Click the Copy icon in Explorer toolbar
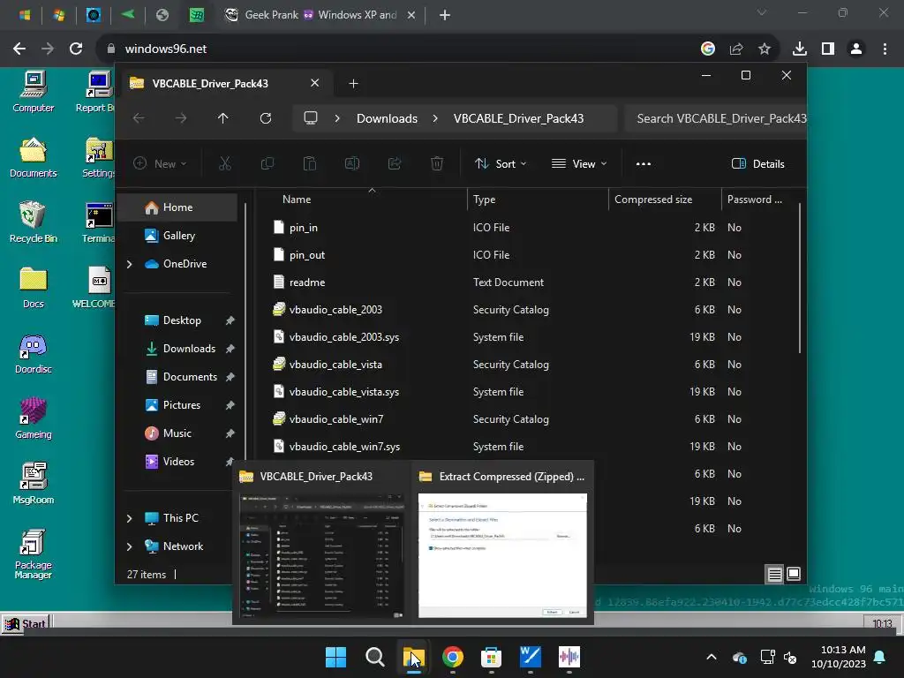Image resolution: width=904 pixels, height=678 pixels. click(x=267, y=163)
